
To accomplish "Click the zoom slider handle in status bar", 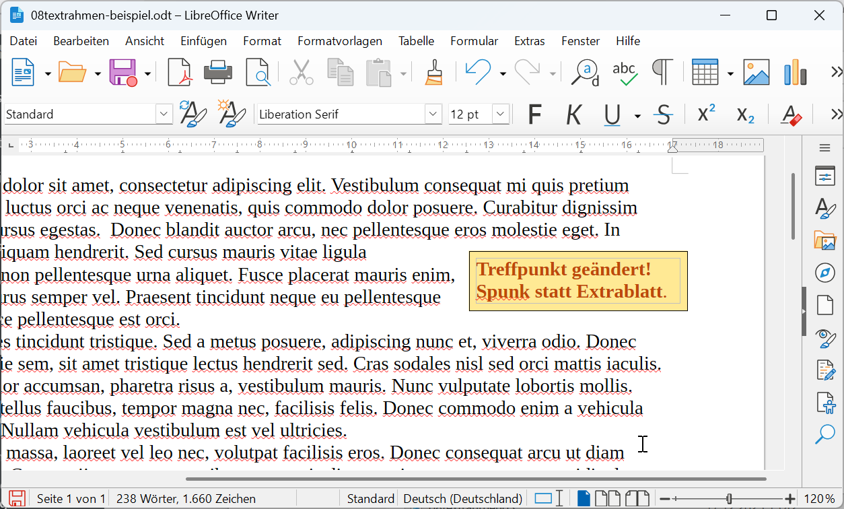I will (x=729, y=499).
